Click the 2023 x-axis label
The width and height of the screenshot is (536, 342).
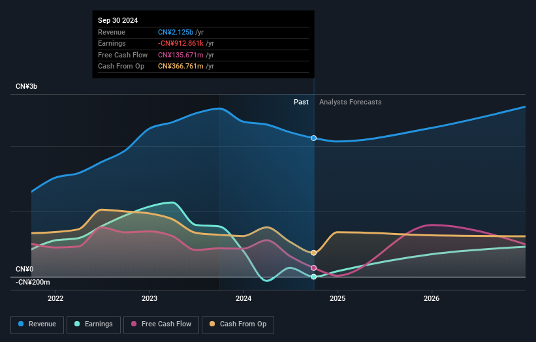(150, 298)
